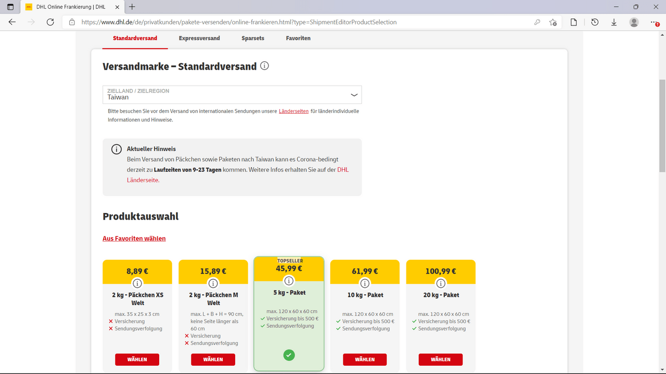The image size is (666, 374).
Task: Switch to Standardversand tab
Action: coord(135,38)
